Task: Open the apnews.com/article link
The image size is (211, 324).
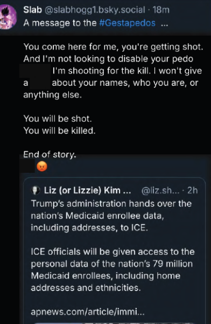Action: (88, 312)
